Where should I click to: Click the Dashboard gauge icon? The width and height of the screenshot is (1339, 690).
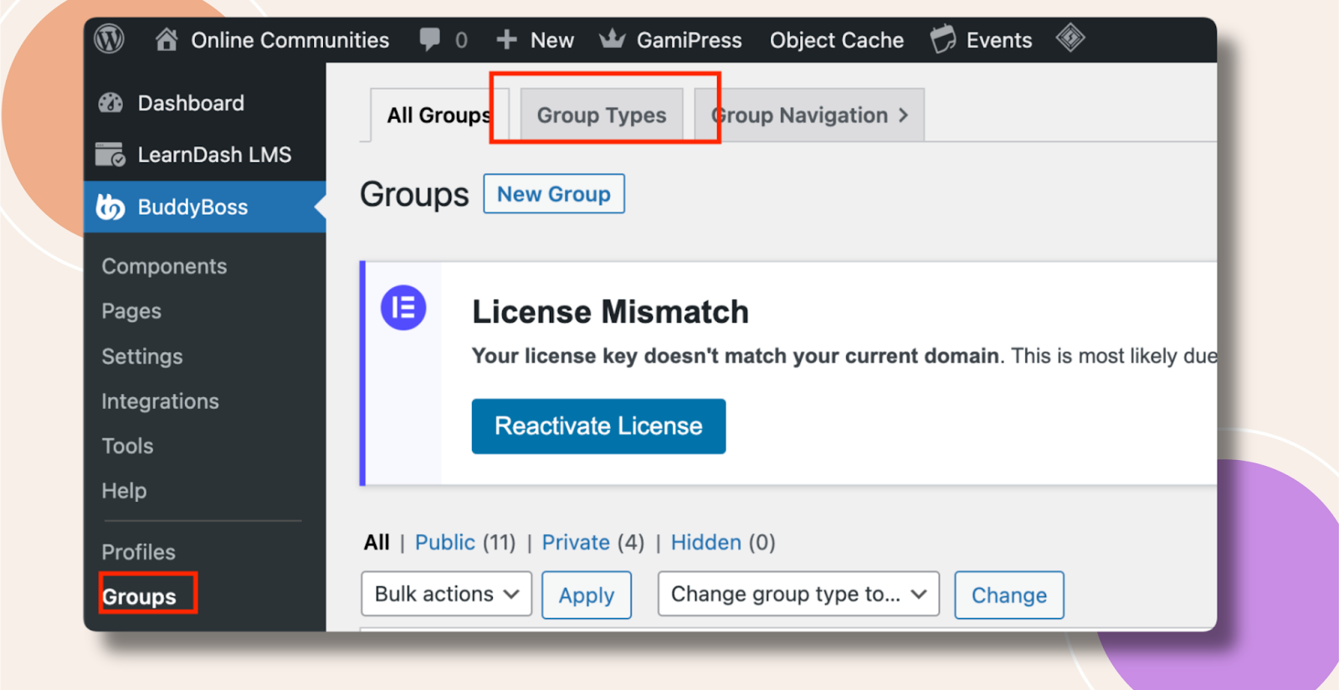coord(110,103)
